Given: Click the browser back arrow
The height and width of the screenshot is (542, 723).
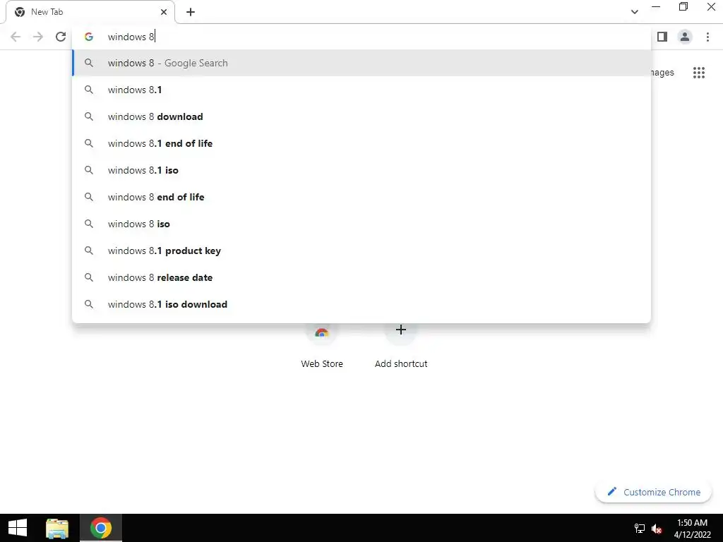Looking at the screenshot, I should click(16, 37).
